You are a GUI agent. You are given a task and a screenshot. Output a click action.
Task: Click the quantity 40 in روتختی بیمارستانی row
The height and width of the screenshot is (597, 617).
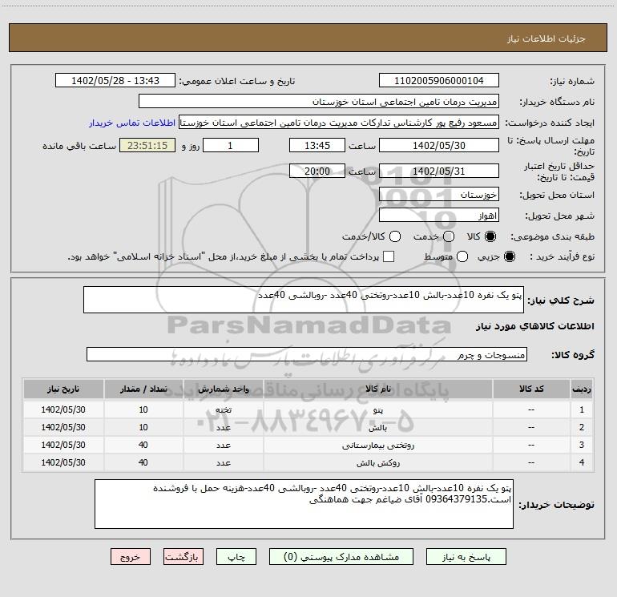[x=143, y=445]
